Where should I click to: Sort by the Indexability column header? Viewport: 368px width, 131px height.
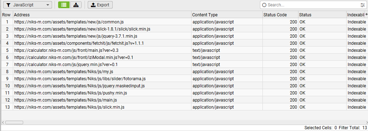[x=356, y=15]
